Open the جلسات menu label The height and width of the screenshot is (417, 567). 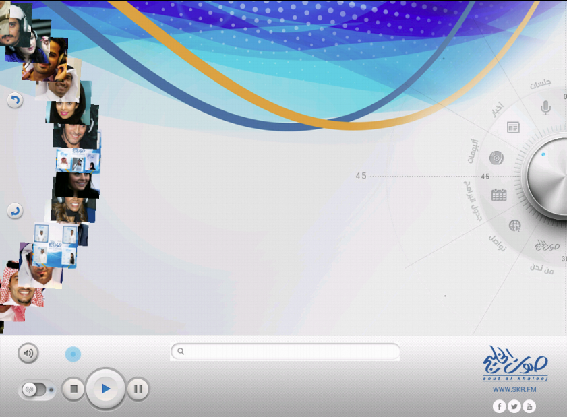coord(540,84)
